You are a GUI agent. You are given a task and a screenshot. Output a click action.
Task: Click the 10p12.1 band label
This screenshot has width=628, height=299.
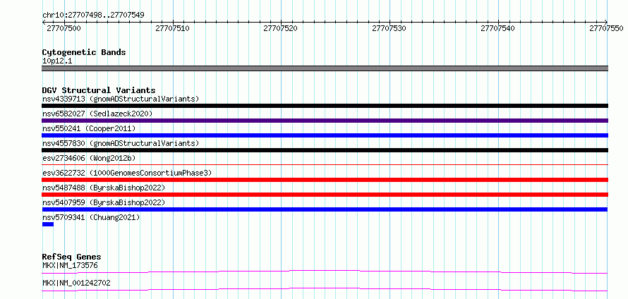click(x=57, y=61)
